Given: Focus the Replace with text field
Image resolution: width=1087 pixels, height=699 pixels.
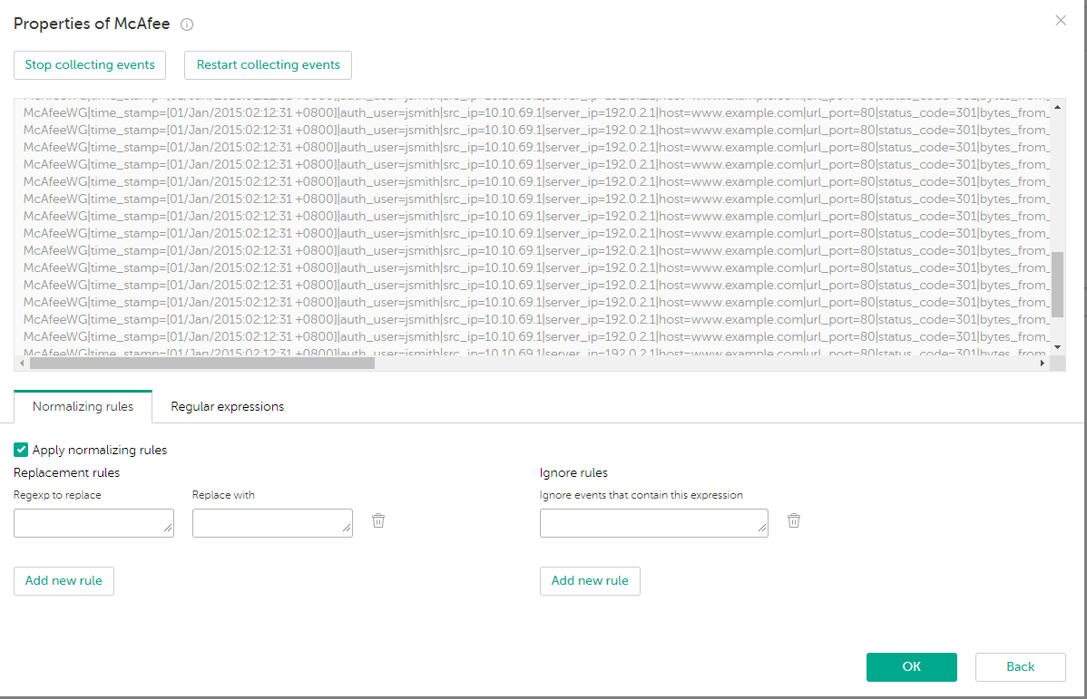Looking at the screenshot, I should pyautogui.click(x=271, y=522).
